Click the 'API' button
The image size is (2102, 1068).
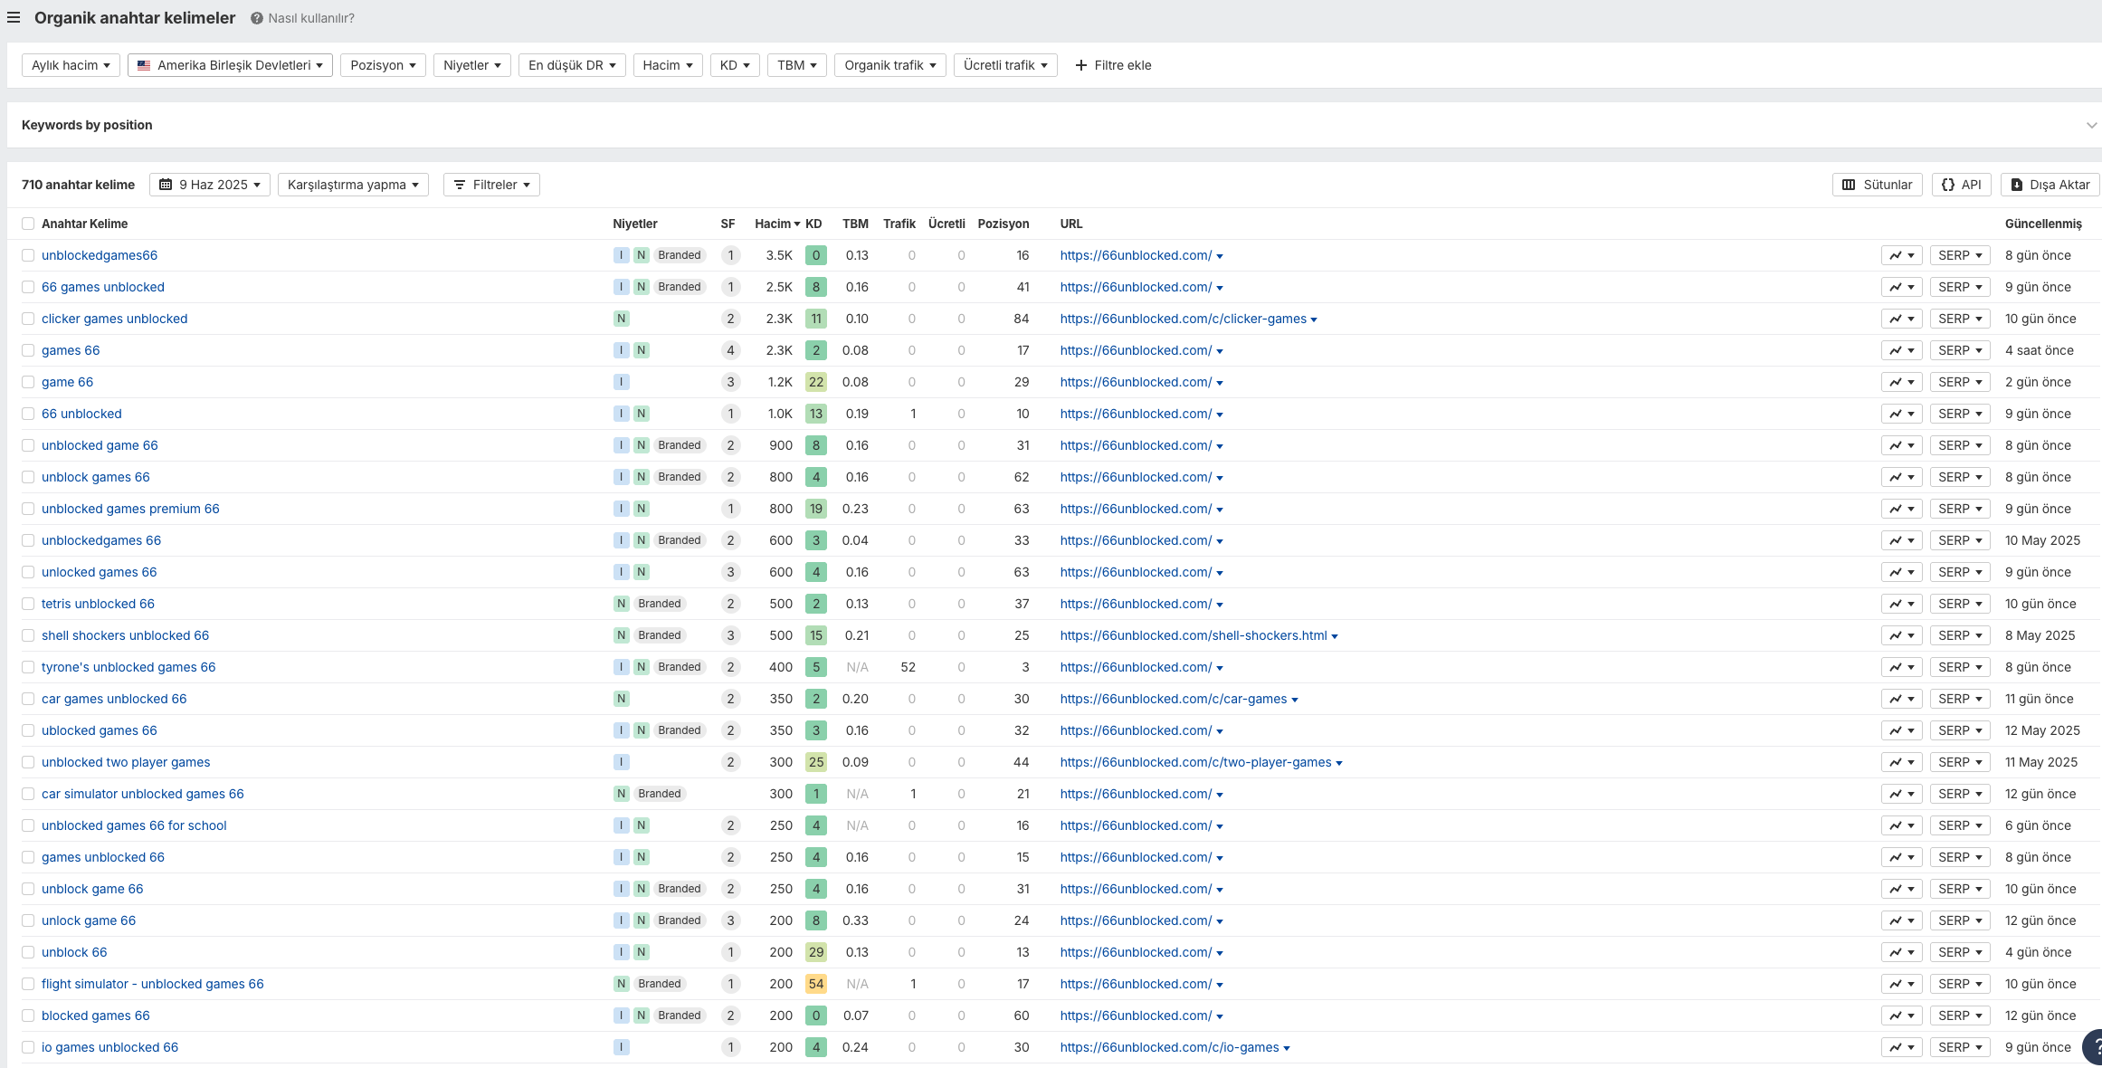point(1962,185)
